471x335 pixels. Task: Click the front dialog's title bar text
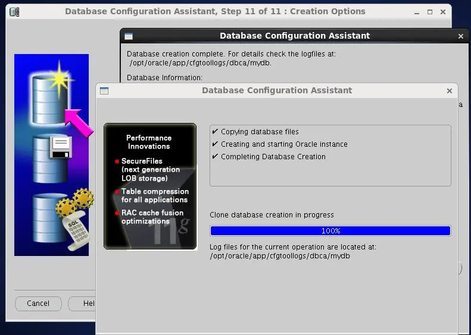point(277,90)
